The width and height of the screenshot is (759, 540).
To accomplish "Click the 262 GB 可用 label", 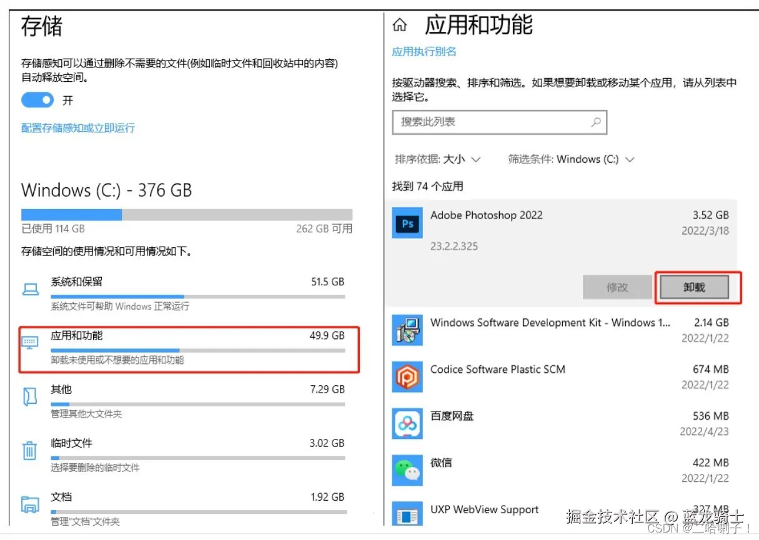I will (x=324, y=229).
